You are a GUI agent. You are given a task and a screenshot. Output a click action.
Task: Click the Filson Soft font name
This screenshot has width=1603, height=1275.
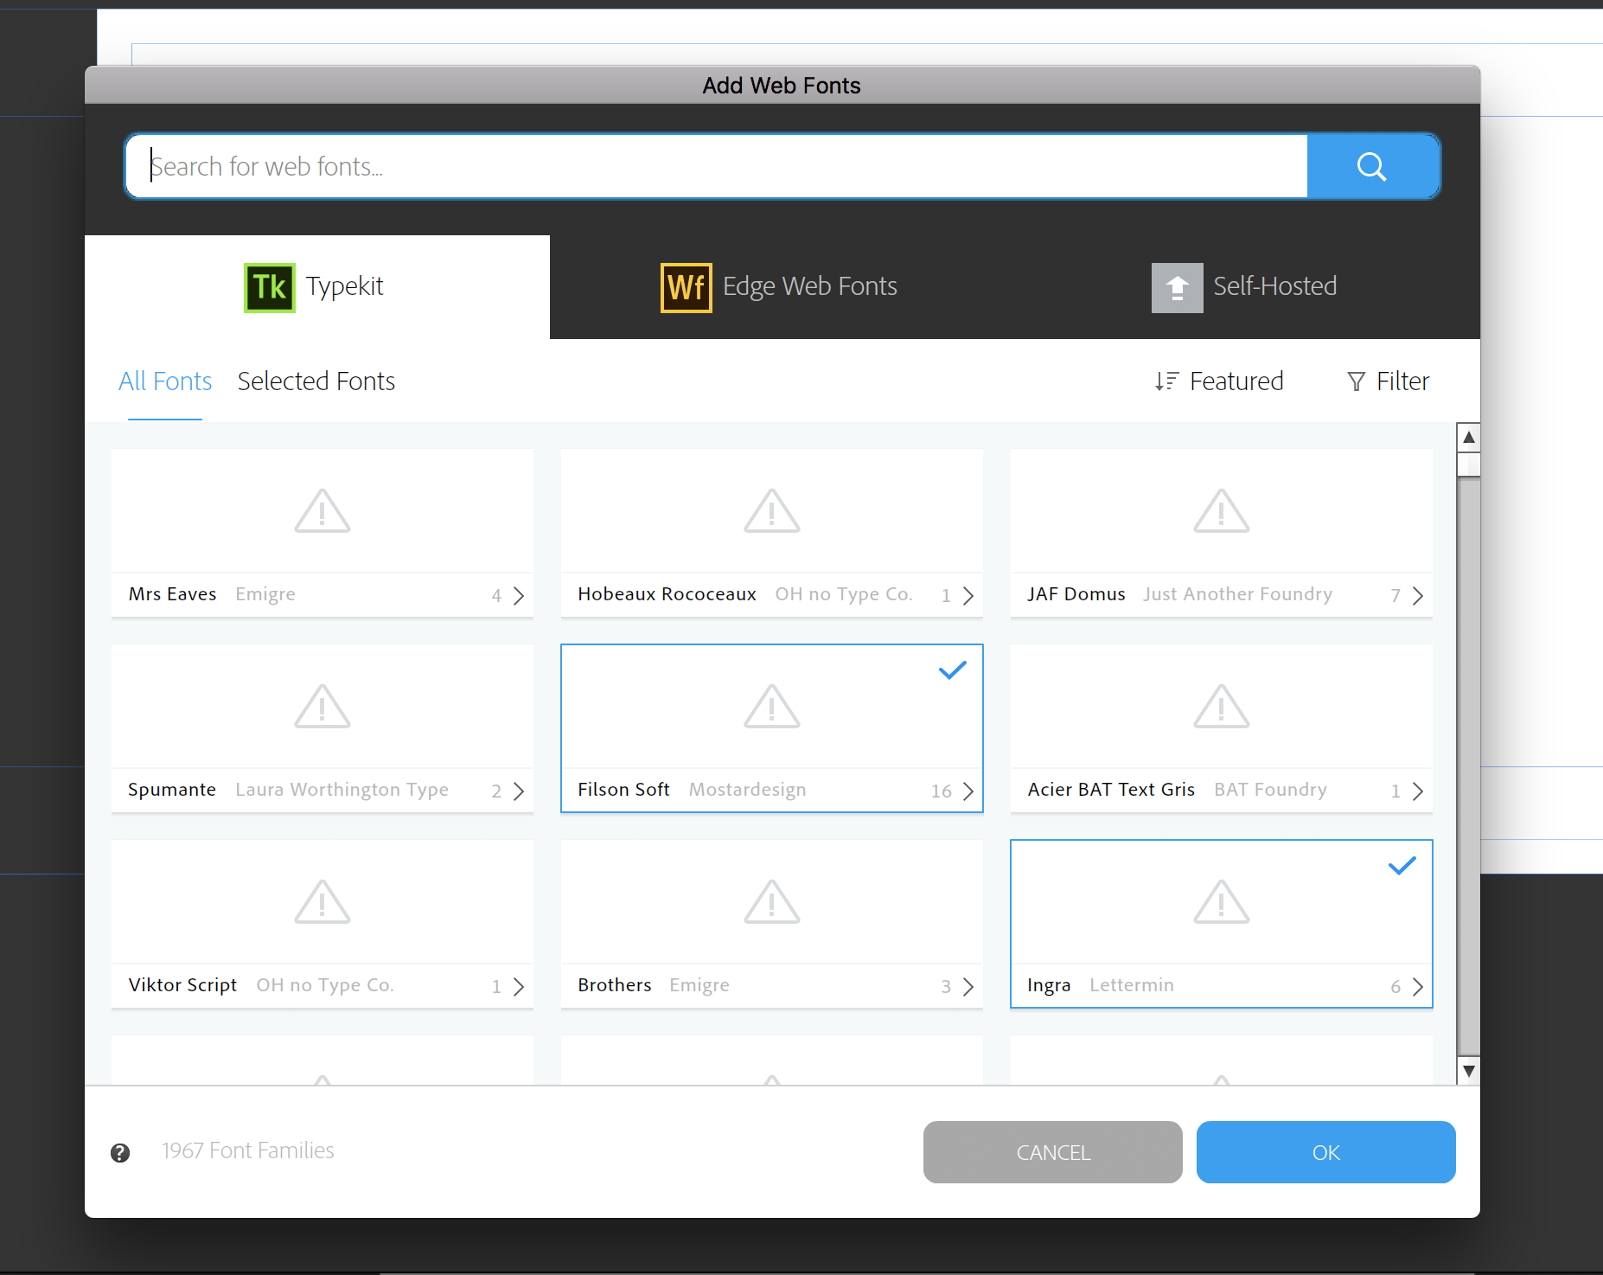click(x=623, y=790)
